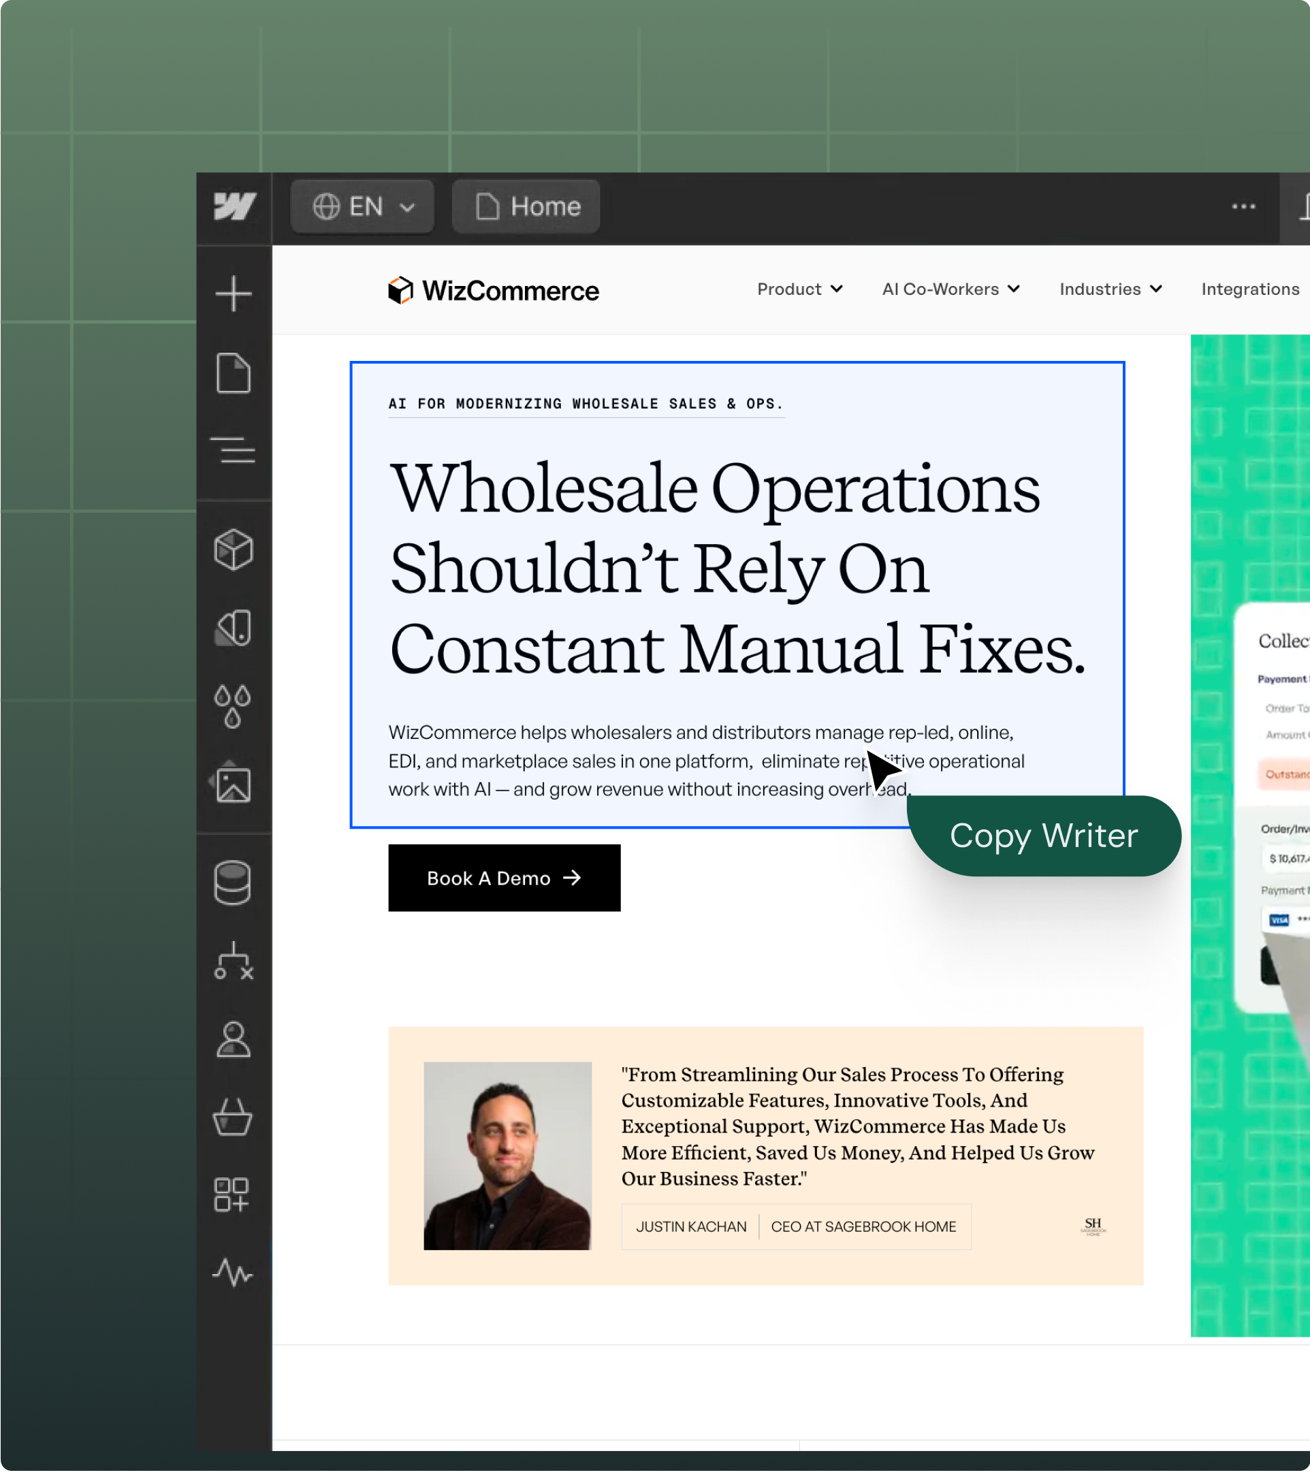Open the Apps grid icon
The width and height of the screenshot is (1310, 1479).
click(232, 1194)
